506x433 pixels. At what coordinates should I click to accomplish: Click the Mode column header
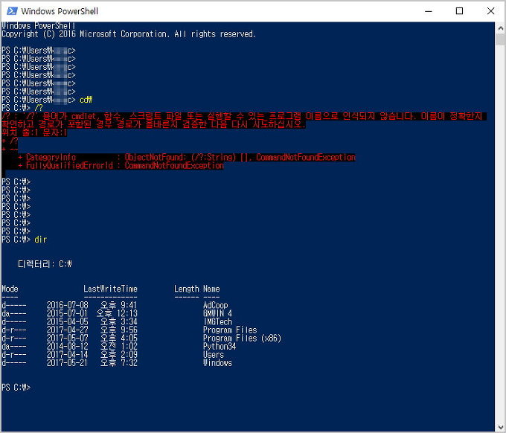coord(10,289)
